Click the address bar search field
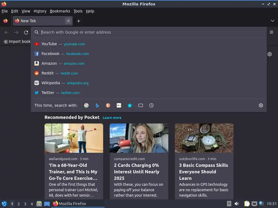This screenshot has height=208, width=278. 149,32
